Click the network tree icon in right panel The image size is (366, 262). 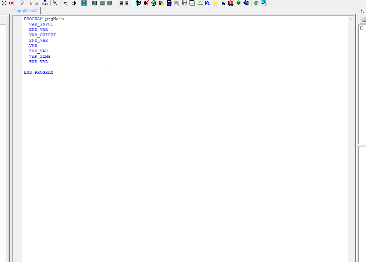click(362, 11)
